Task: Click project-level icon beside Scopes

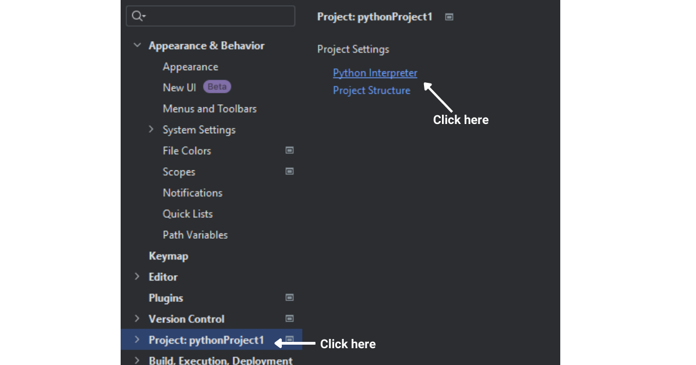Action: 289,171
